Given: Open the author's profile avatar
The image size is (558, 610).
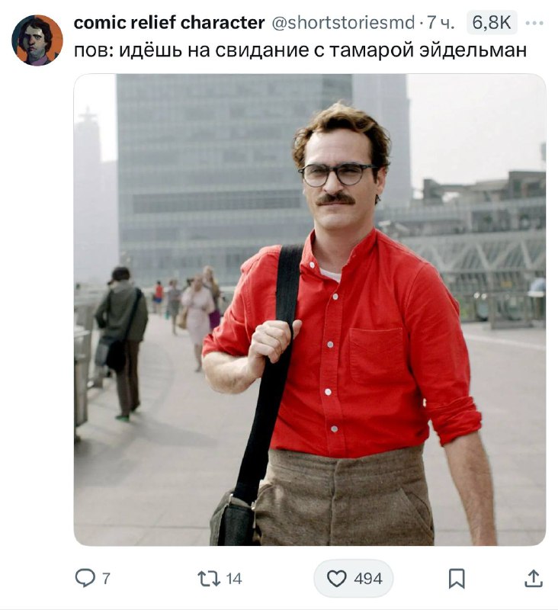Looking at the screenshot, I should [x=37, y=40].
